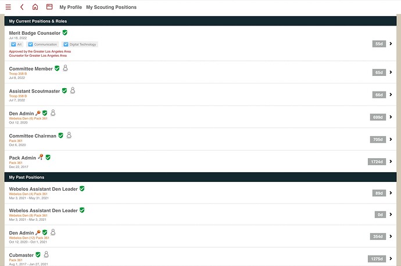Open the calendar window icon in the top bar
Viewport: 401px width, 266px height.
[x=49, y=7]
